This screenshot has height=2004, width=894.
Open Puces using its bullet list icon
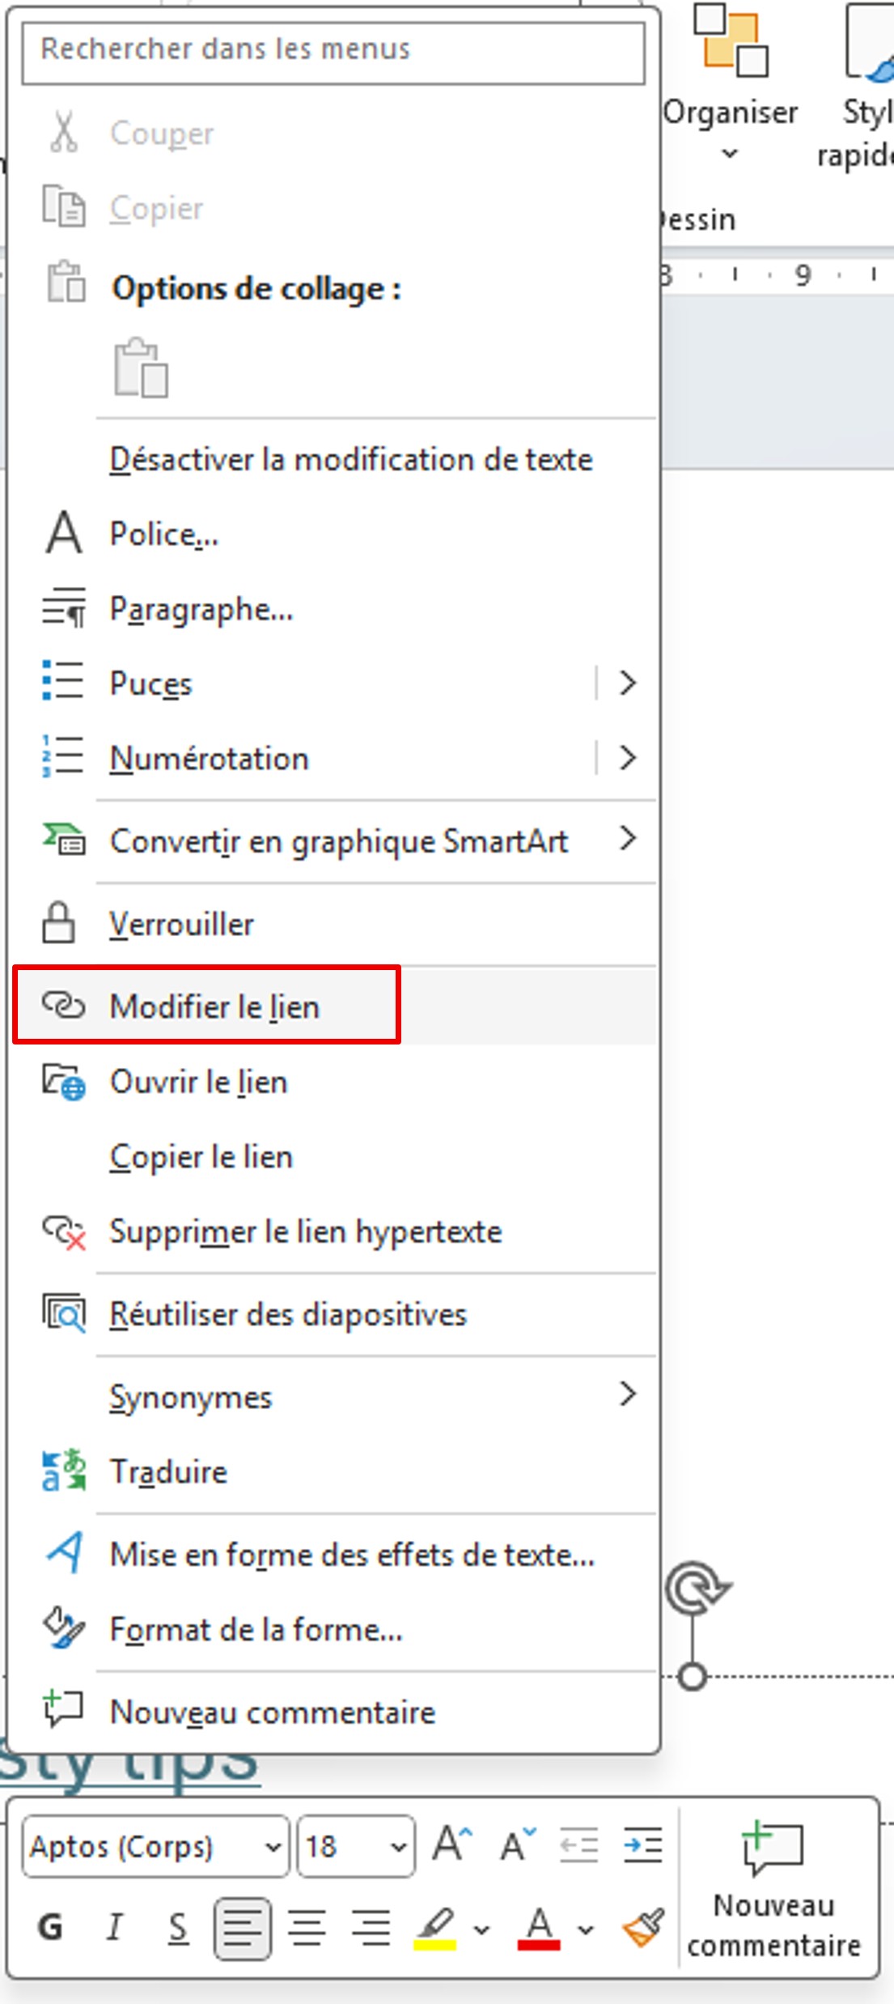coord(61,683)
